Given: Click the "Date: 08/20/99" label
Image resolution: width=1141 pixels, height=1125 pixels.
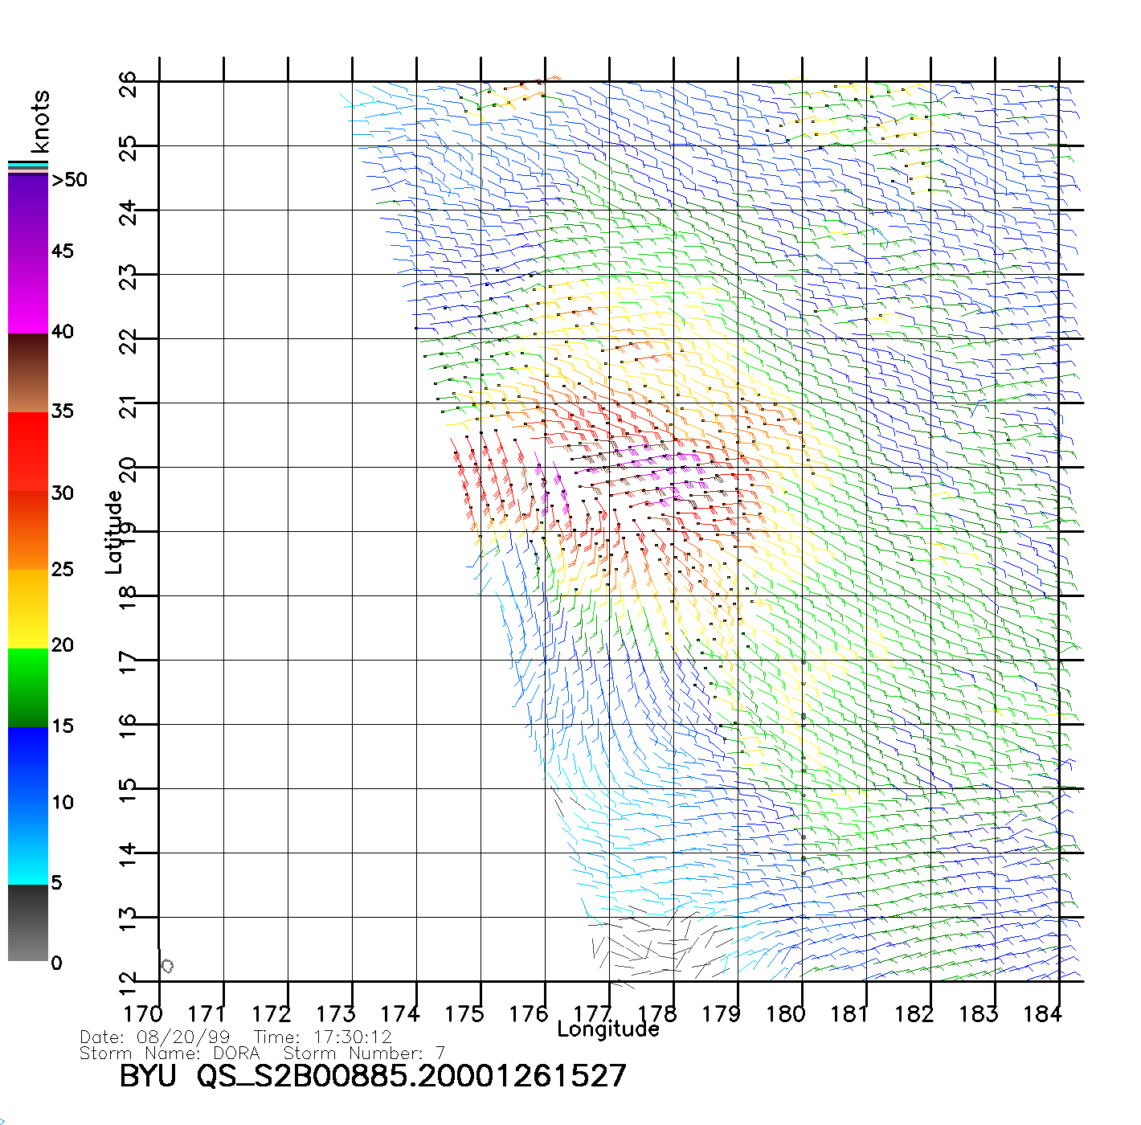Looking at the screenshot, I should point(155,1037).
